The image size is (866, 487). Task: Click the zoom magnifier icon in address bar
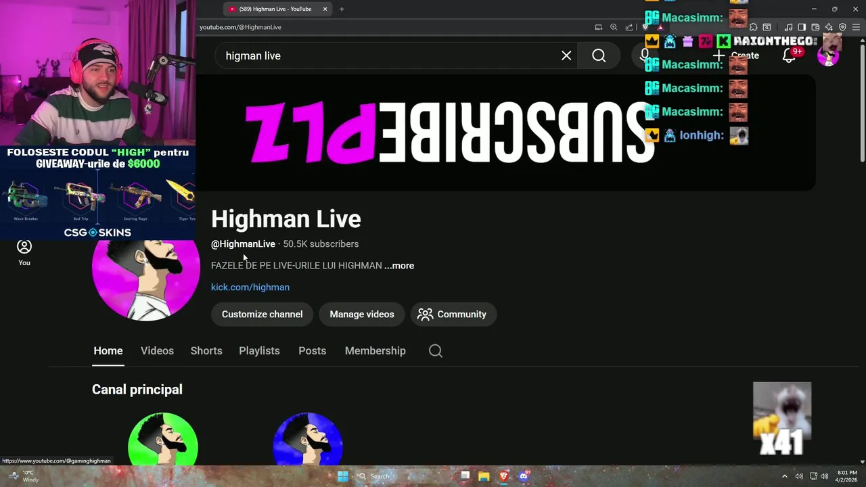614,27
